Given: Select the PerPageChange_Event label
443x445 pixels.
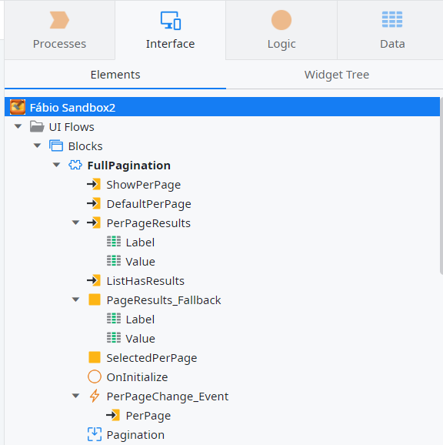Looking at the screenshot, I should (168, 396).
